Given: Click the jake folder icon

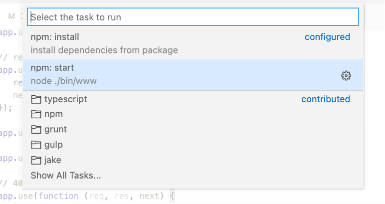Looking at the screenshot, I should [36, 160].
